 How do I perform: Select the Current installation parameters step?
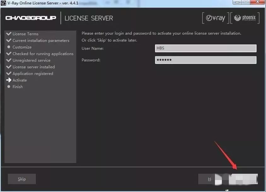[41, 41]
